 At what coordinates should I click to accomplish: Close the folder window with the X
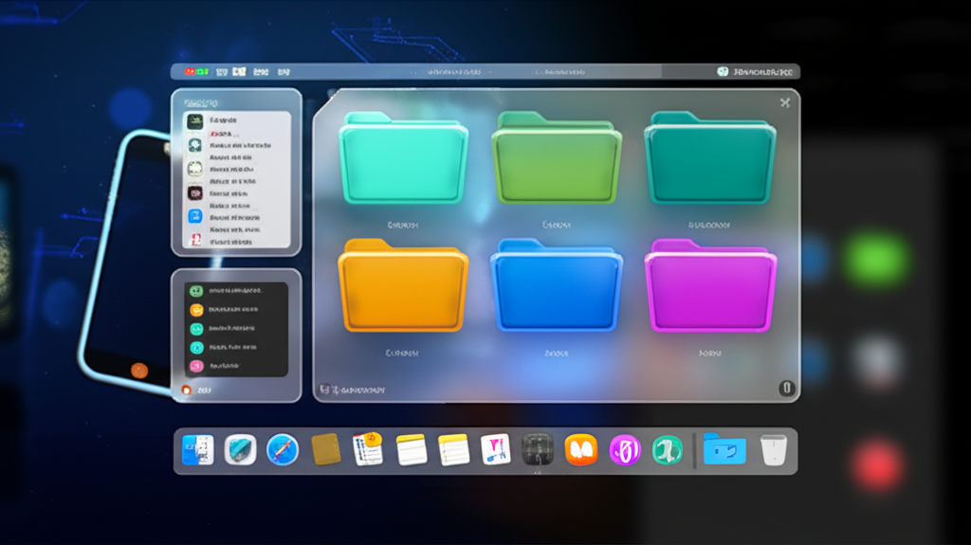pos(784,102)
